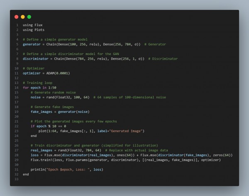Click the '# Generator' trailing comment
Viewport: 249px width, 196px height.
(x=155, y=44)
